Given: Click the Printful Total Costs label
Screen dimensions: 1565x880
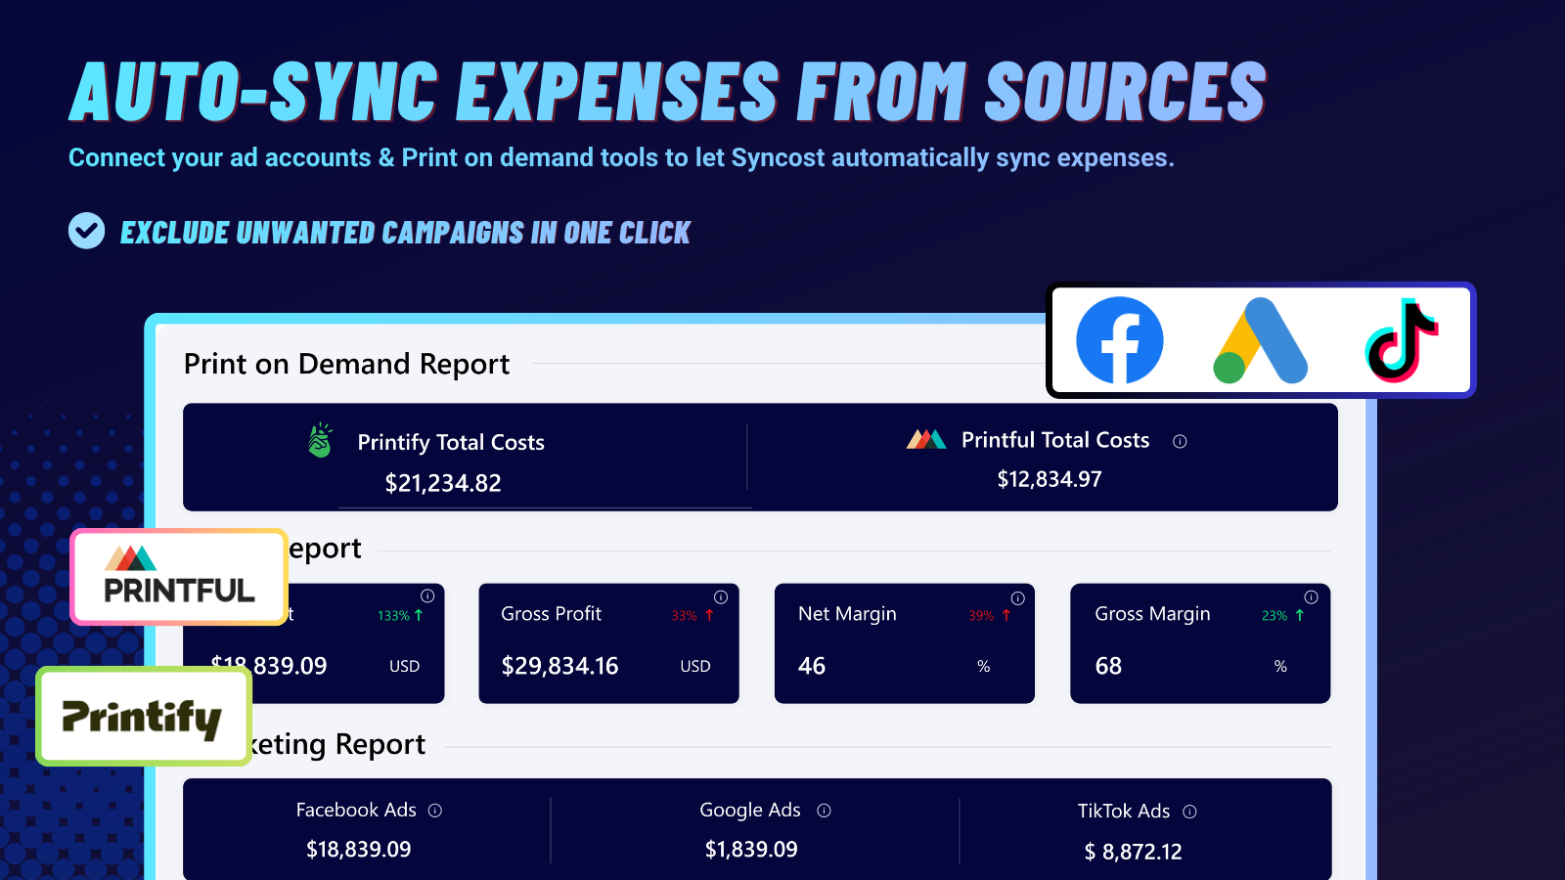Looking at the screenshot, I should tap(1055, 440).
